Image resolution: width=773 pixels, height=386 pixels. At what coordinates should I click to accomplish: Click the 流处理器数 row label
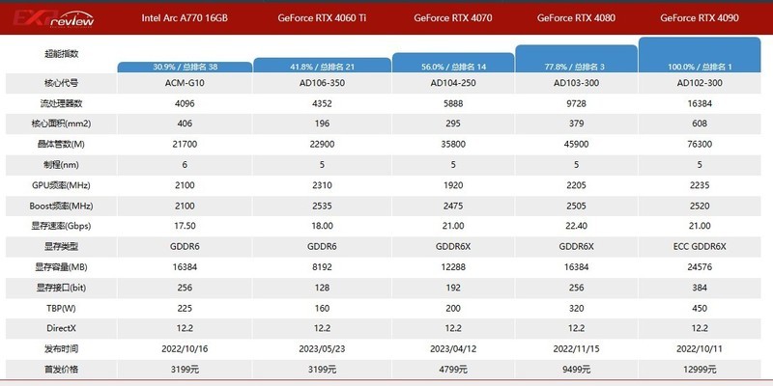coord(61,104)
